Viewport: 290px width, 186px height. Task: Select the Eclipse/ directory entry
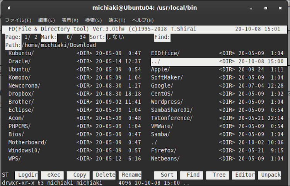[75, 110]
